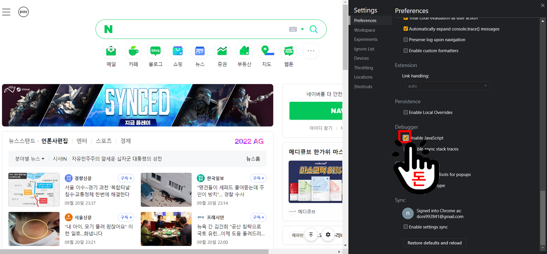Subscribe to 서울신문 with 구독+ button

[x=126, y=217]
